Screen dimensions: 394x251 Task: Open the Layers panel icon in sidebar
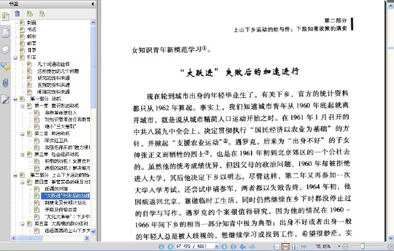click(x=5, y=49)
